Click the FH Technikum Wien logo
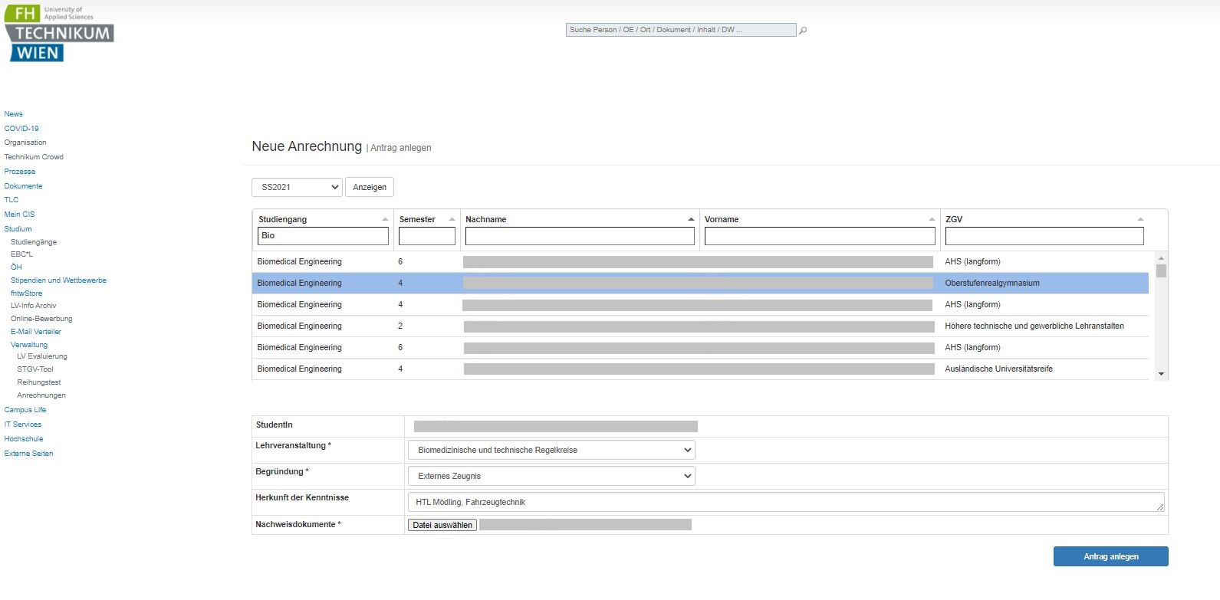 [59, 34]
